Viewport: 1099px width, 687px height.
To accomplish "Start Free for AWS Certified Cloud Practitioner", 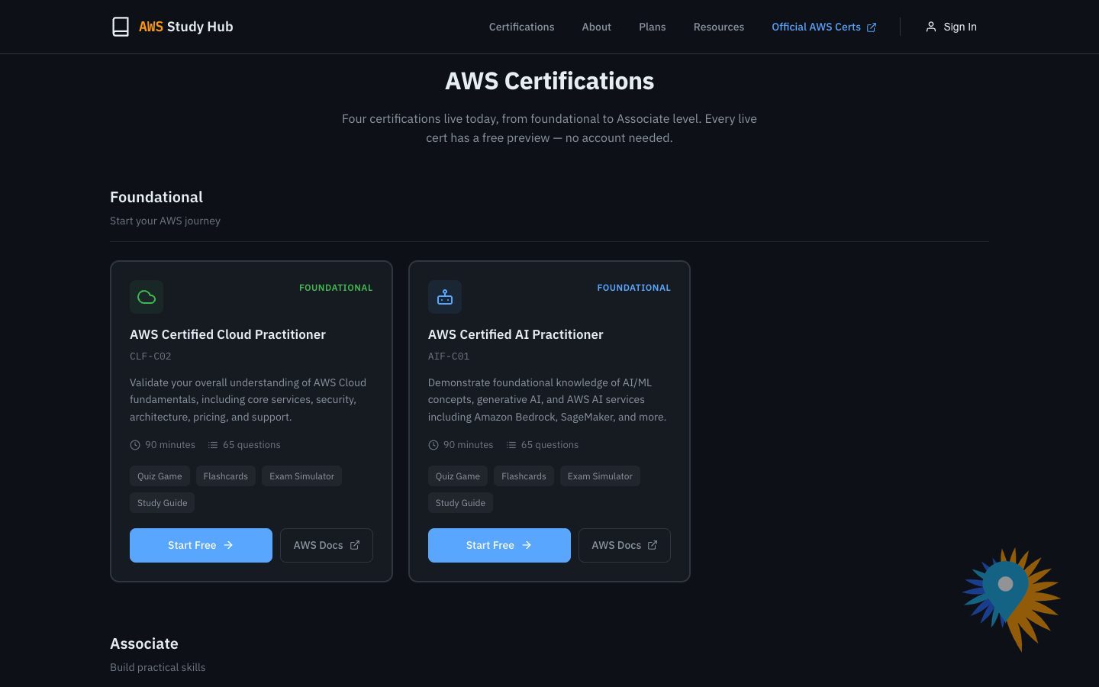I will point(201,545).
